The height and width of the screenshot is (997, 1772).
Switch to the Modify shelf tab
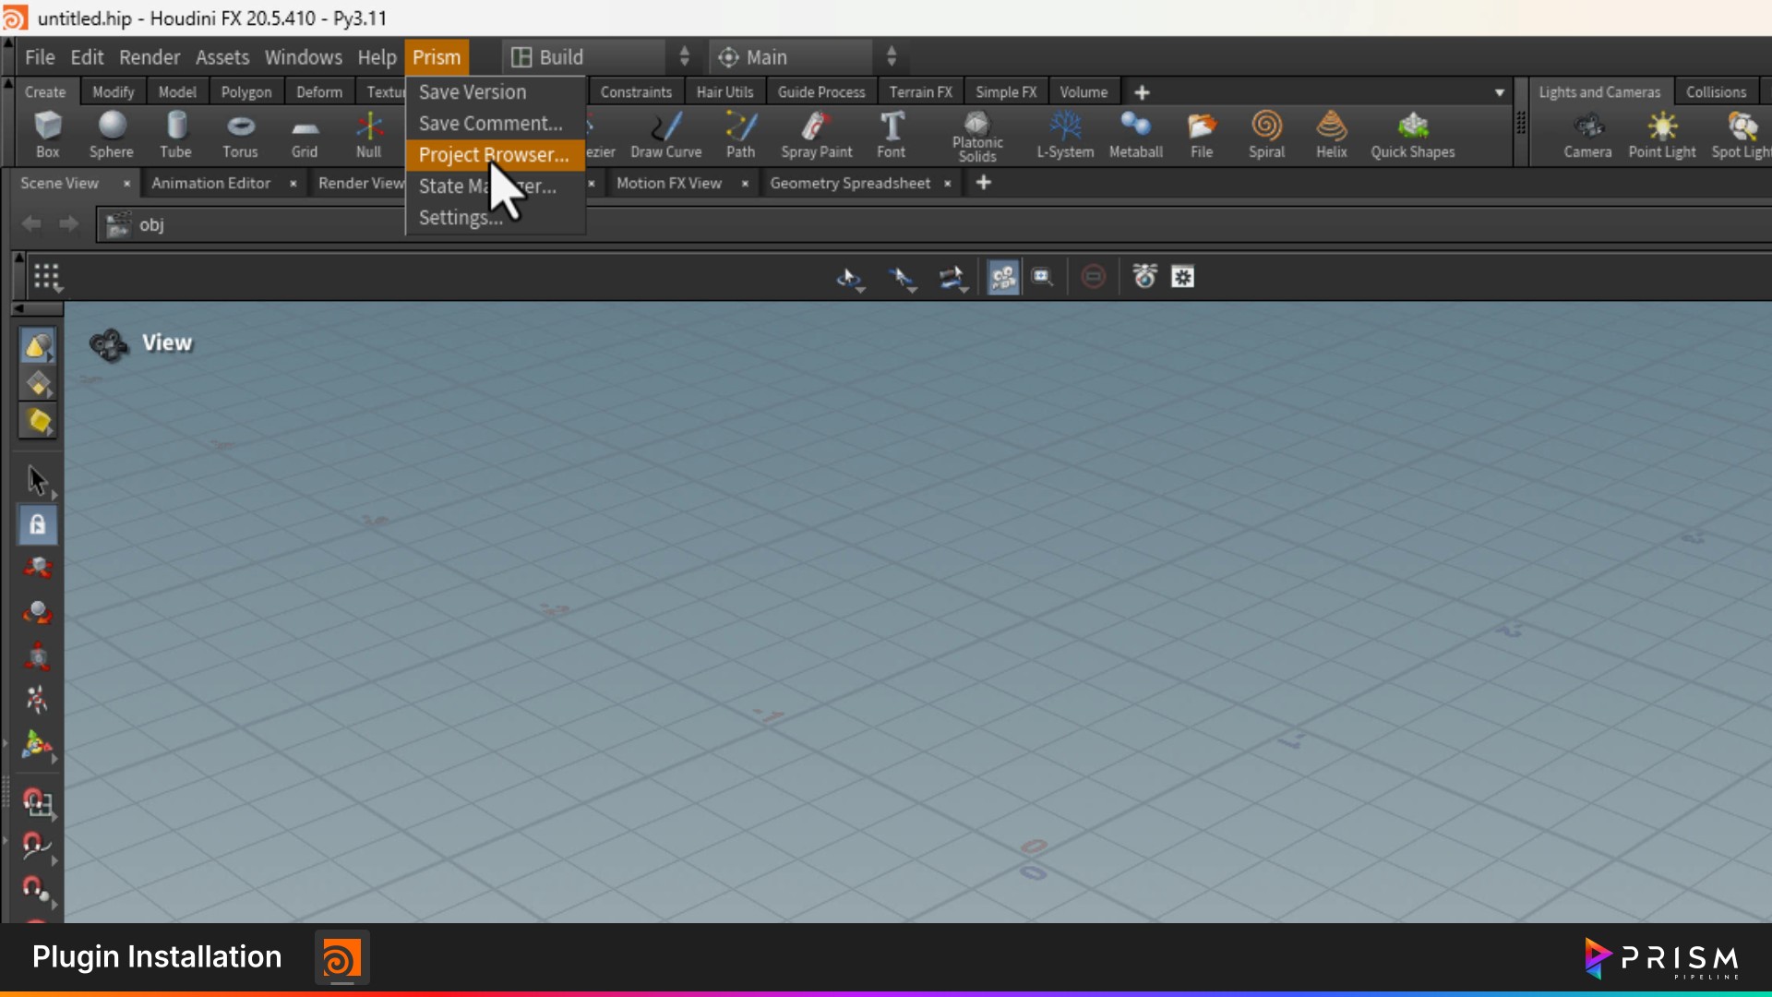pos(114,92)
